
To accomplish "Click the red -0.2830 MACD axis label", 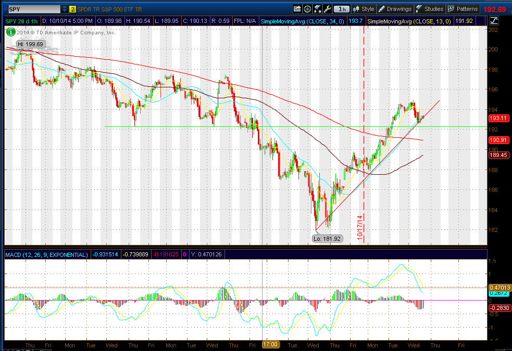I will coord(499,308).
